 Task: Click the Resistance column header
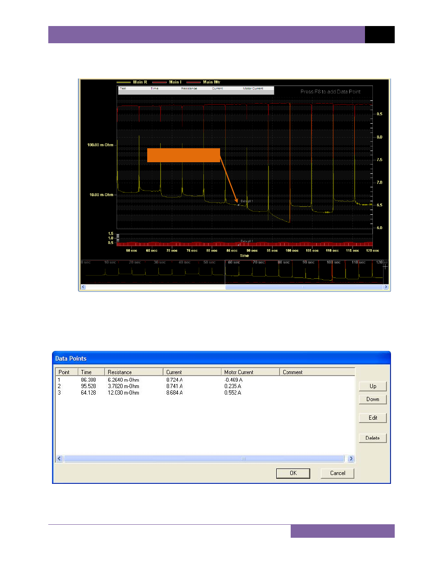[134, 372]
